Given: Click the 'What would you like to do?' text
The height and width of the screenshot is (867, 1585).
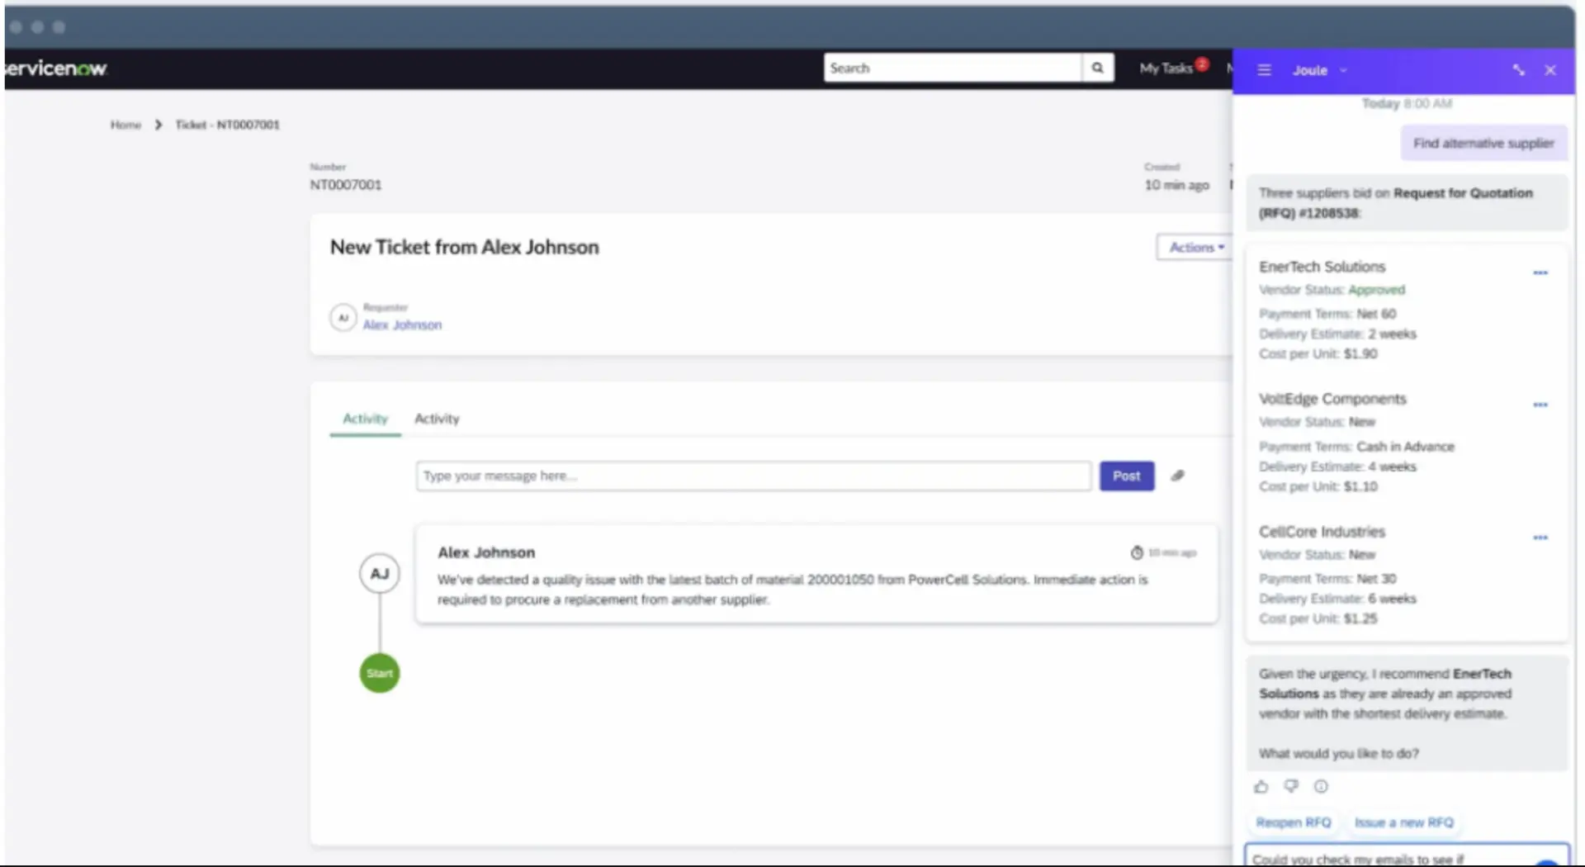Looking at the screenshot, I should click(1339, 754).
